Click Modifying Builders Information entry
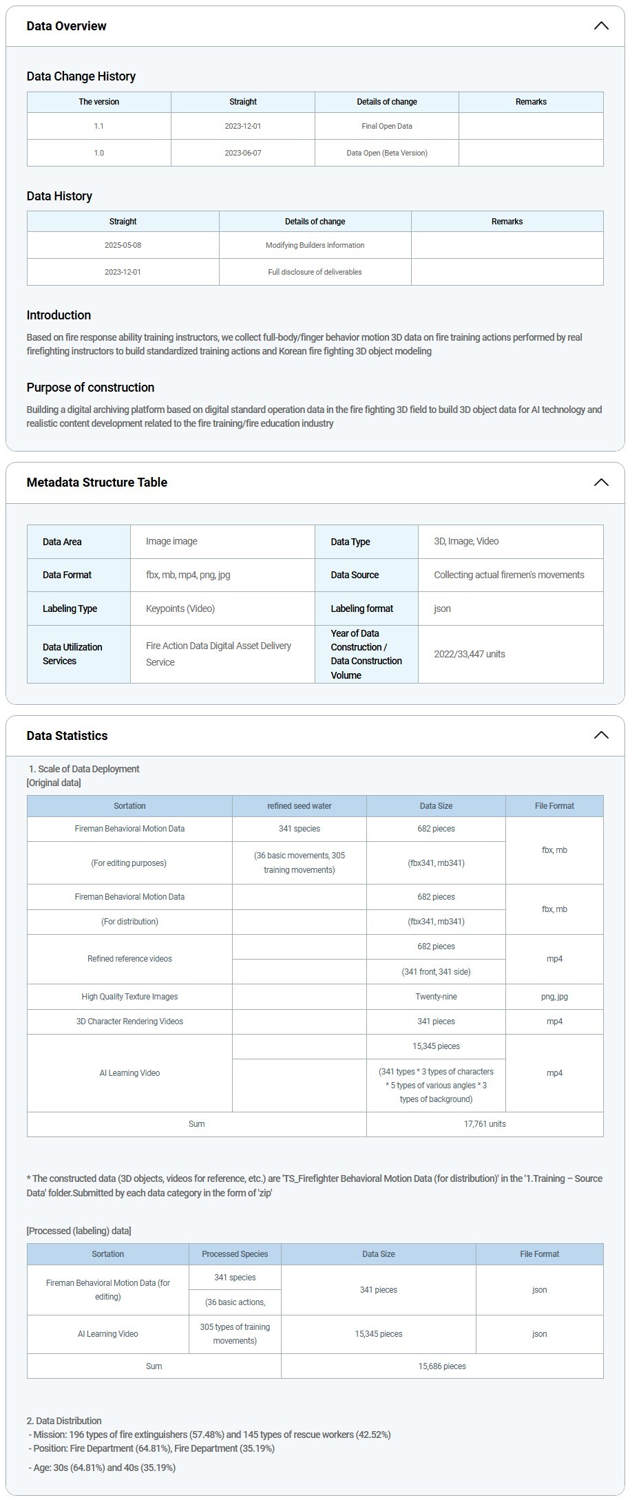The width and height of the screenshot is (630, 1502). 315,245
